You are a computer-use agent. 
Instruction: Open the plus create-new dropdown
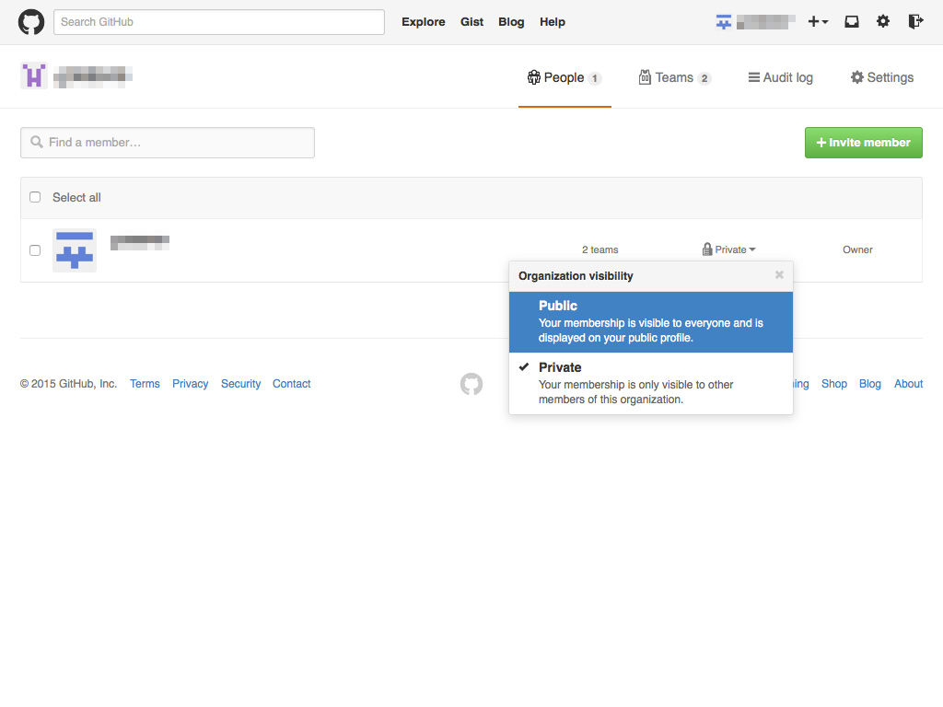(818, 22)
